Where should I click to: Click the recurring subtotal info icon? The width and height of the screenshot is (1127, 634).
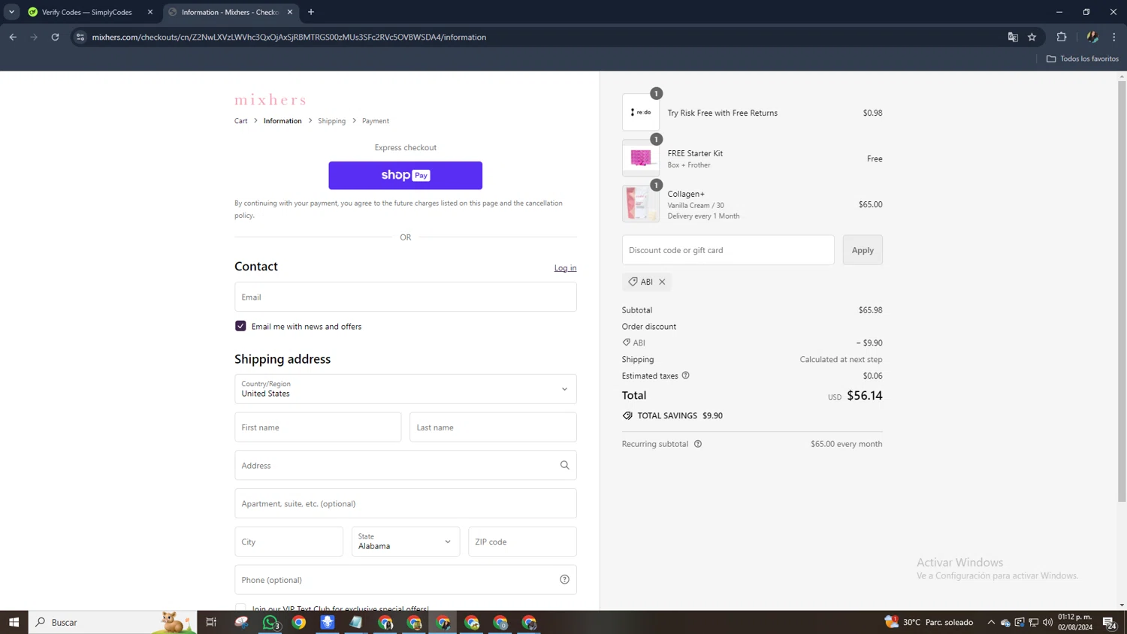click(698, 444)
